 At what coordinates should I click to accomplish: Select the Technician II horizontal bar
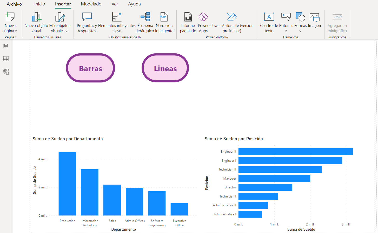[280, 170]
